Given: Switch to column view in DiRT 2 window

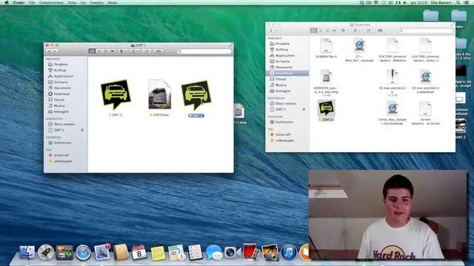Looking at the screenshot, I should pos(105,51).
